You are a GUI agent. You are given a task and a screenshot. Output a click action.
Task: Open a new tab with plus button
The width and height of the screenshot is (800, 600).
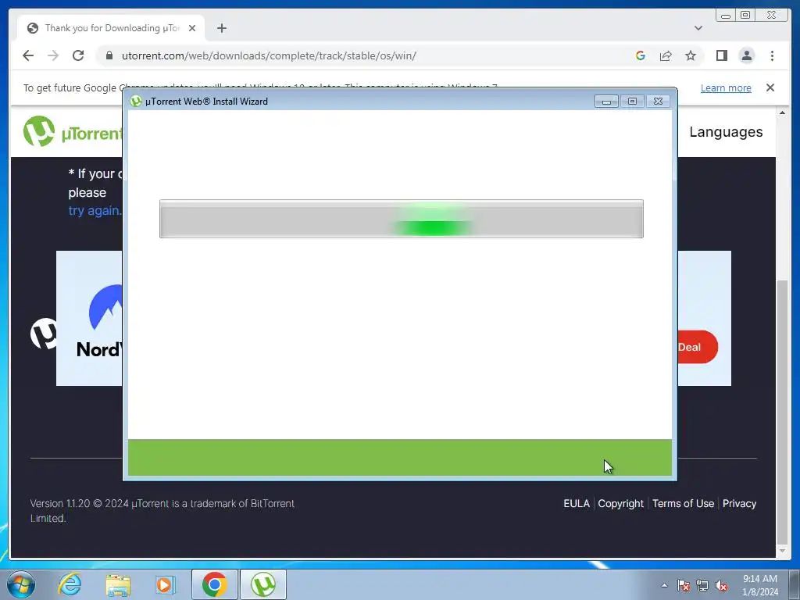point(221,28)
